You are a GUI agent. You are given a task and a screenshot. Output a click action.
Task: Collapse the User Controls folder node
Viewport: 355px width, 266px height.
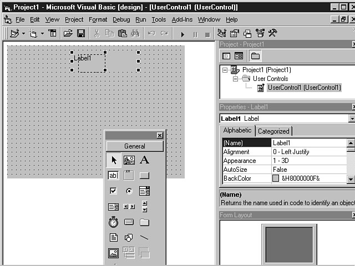(235, 79)
